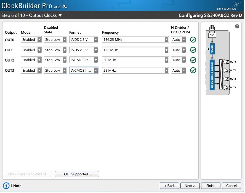Click the OUT1 buffer triangle in diagram
The image size is (245, 193).
tap(226, 70)
